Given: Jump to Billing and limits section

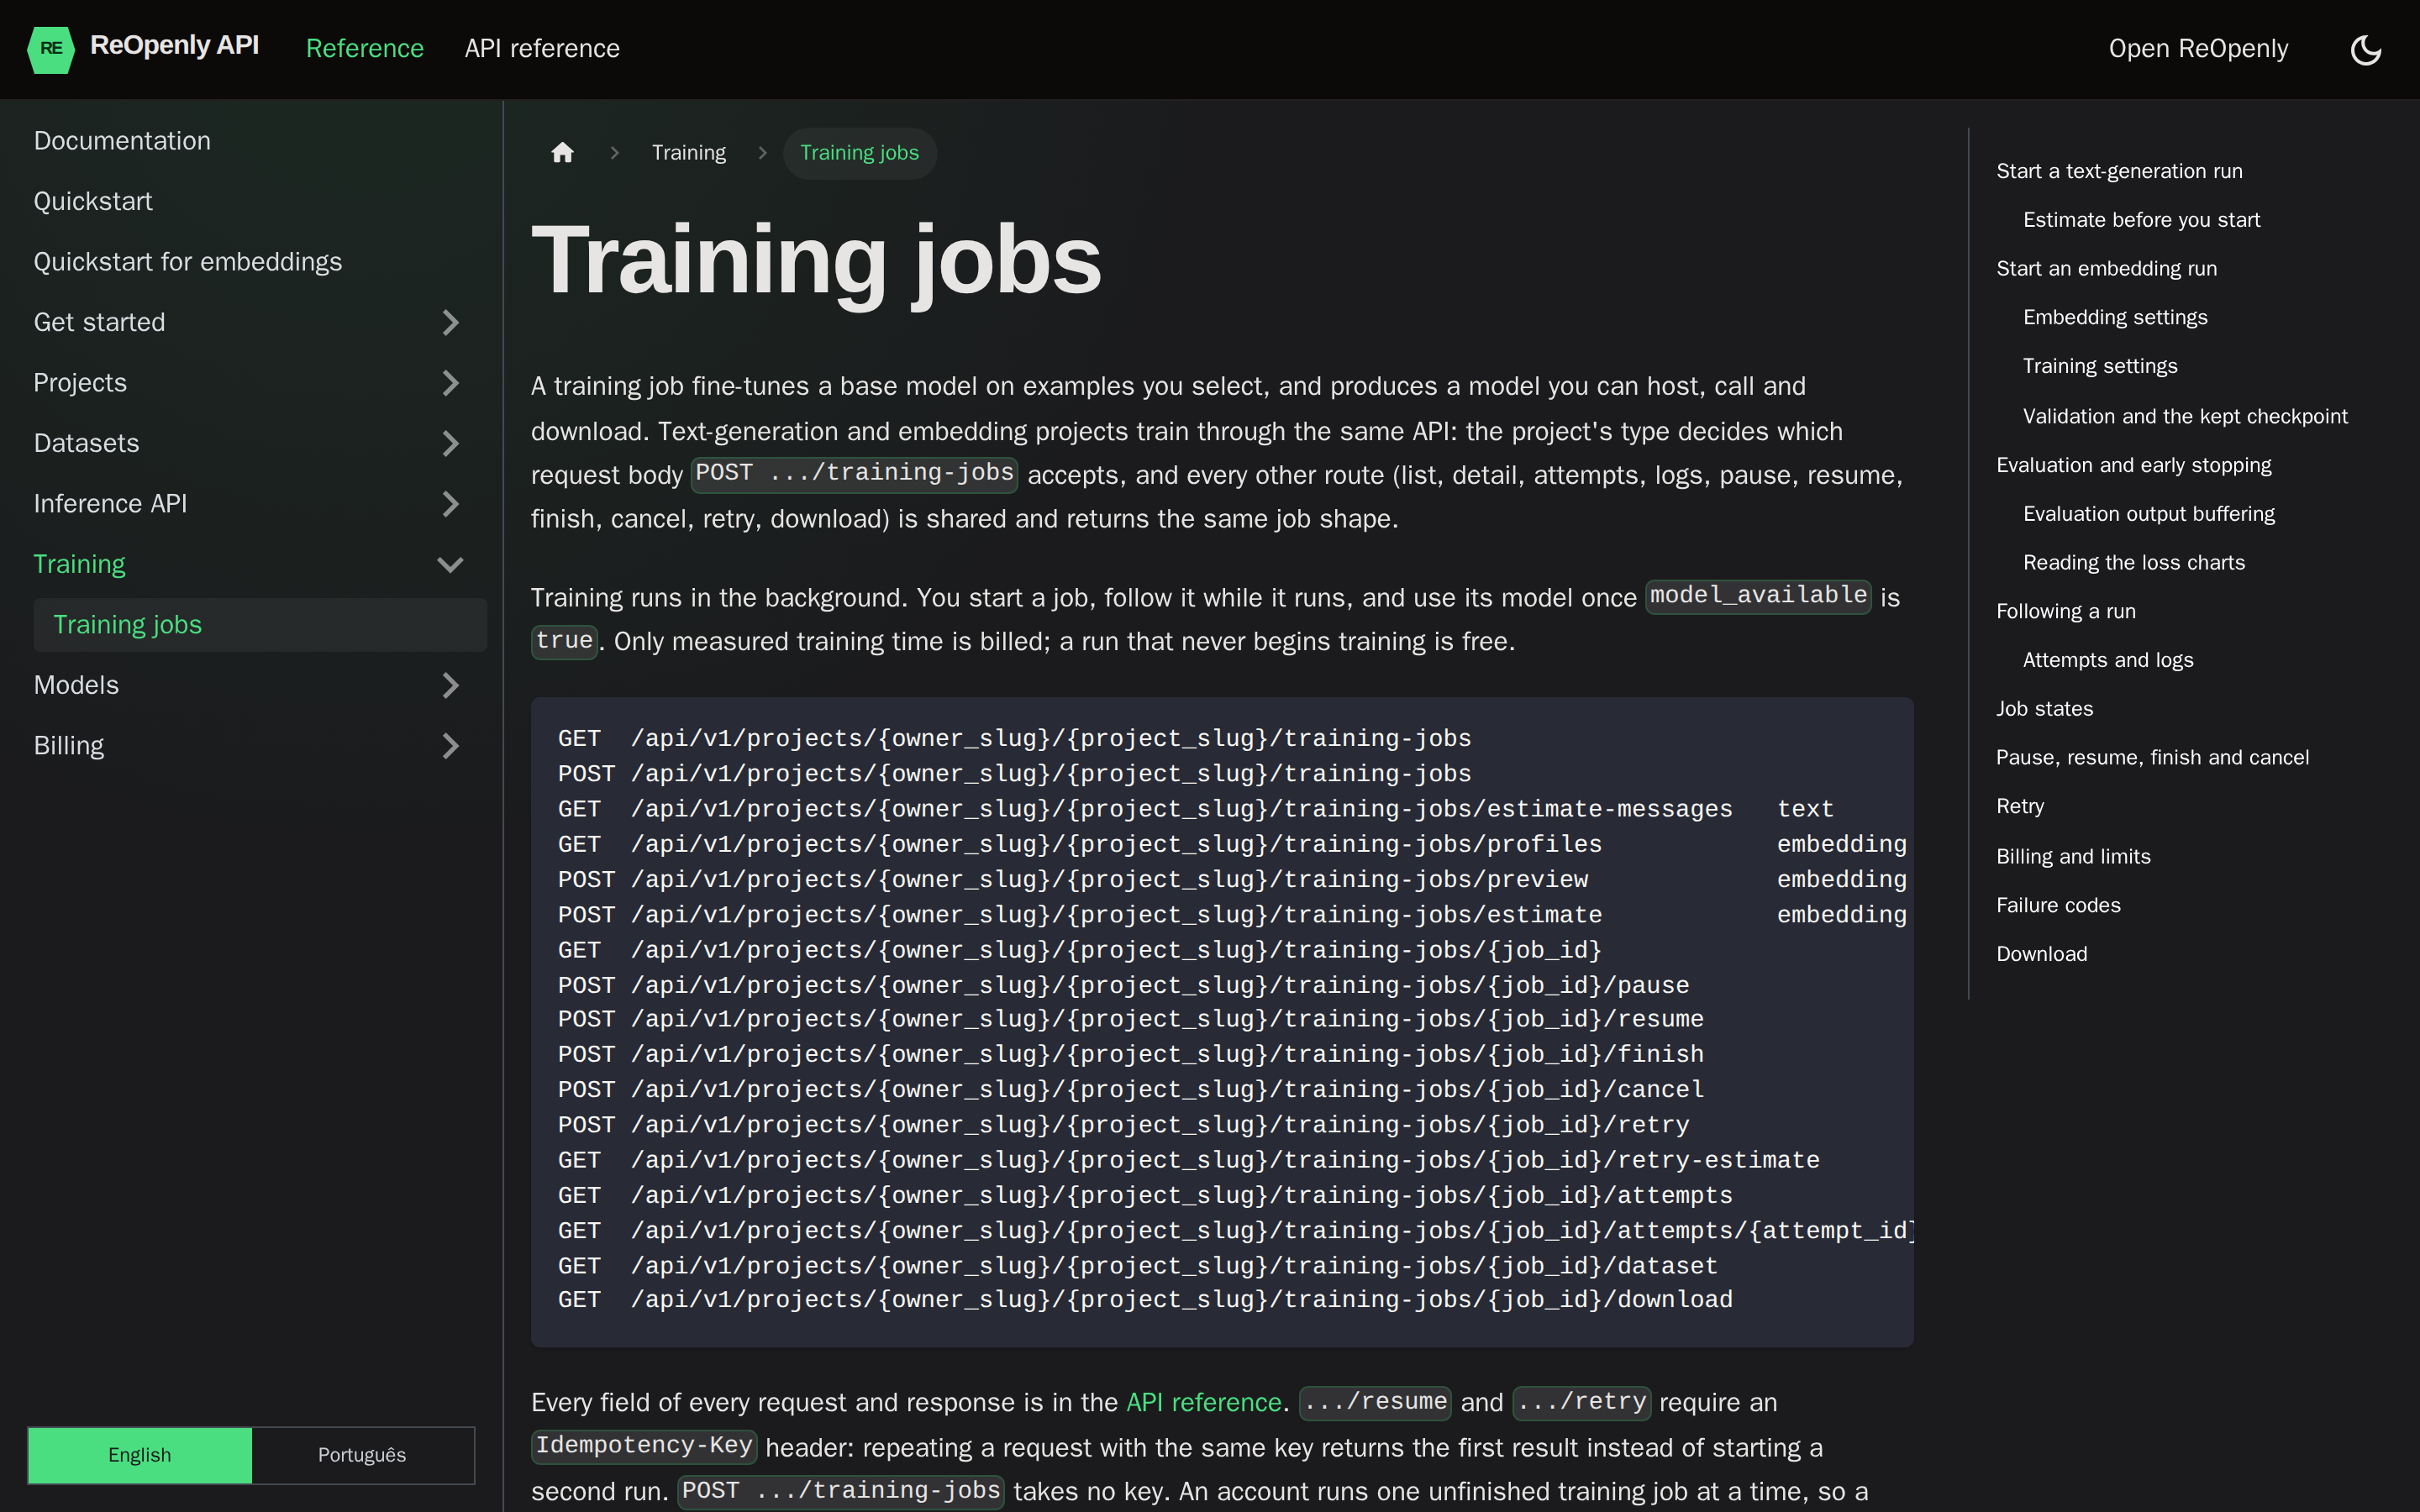Looking at the screenshot, I should [2073, 856].
